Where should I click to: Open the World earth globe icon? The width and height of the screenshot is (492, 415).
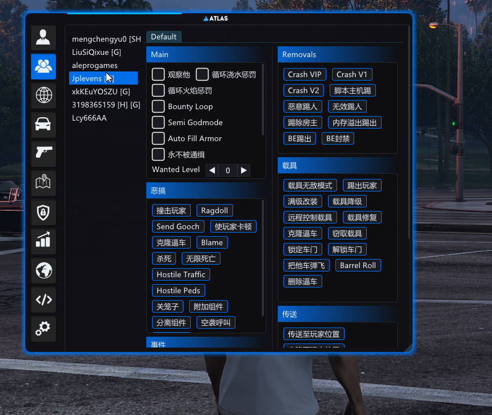coord(43,270)
